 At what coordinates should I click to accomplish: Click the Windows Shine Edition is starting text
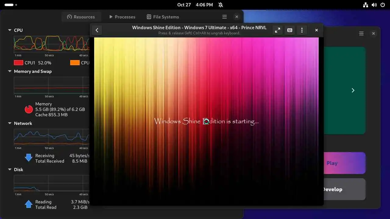tap(206, 121)
